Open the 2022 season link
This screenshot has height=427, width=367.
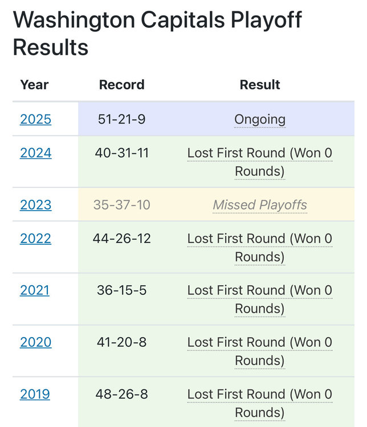[x=35, y=239]
